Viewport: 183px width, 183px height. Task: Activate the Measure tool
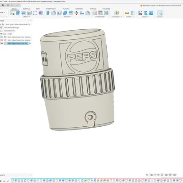127,13
